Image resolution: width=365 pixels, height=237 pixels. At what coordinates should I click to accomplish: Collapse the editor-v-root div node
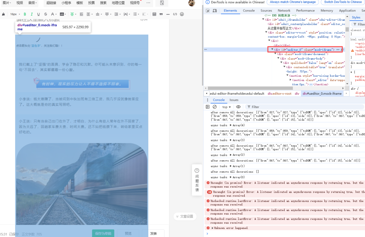(266, 32)
